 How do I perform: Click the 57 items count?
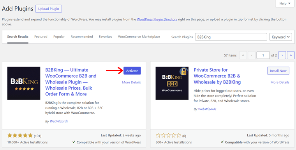pyautogui.click(x=230, y=55)
